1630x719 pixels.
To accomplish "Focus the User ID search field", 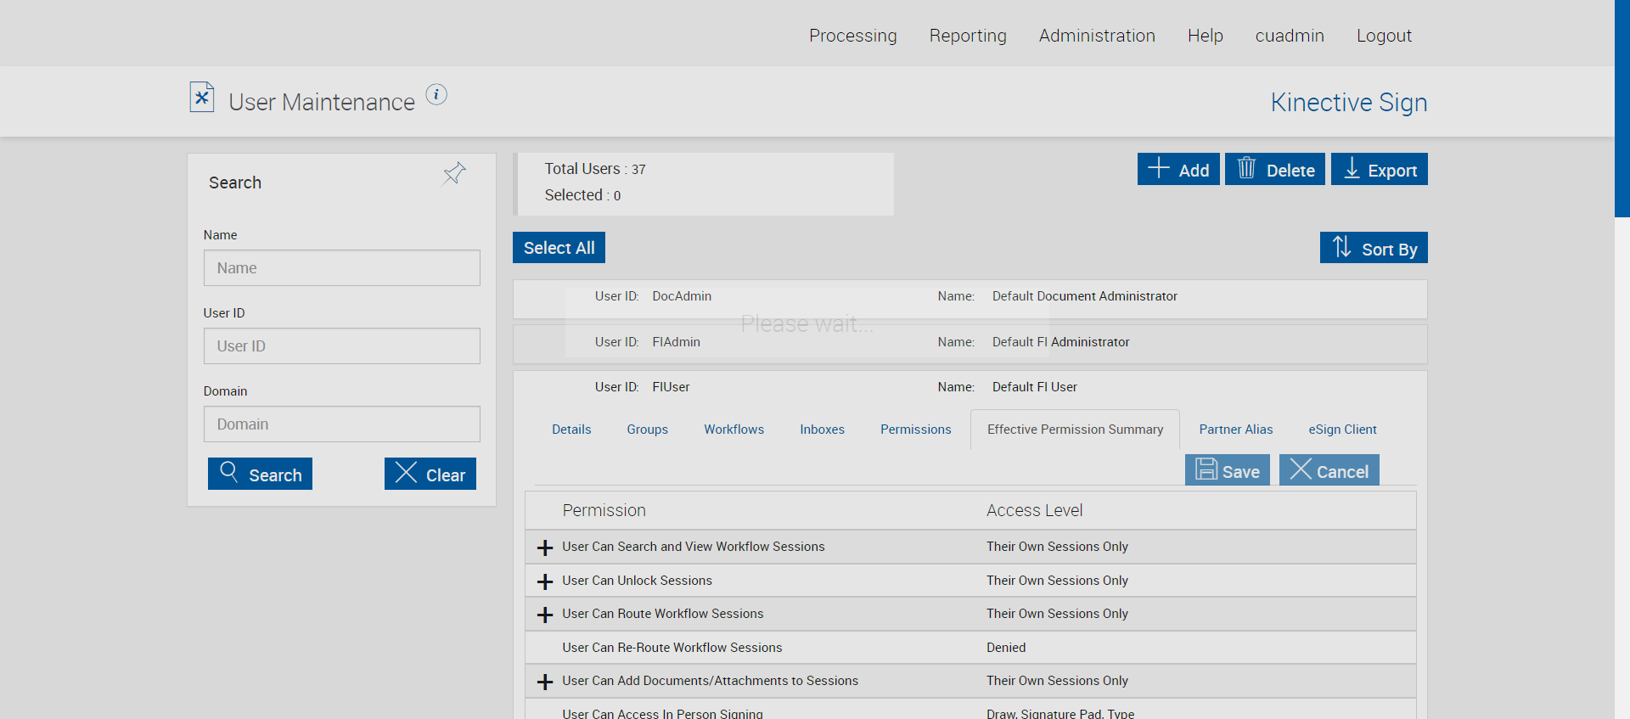I will [x=342, y=346].
